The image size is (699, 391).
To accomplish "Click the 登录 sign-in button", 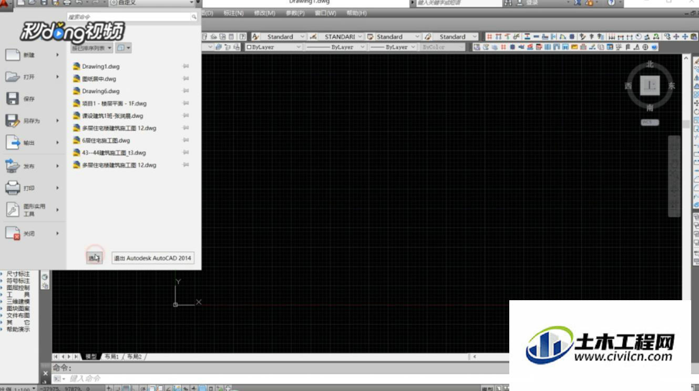I will (527, 3).
